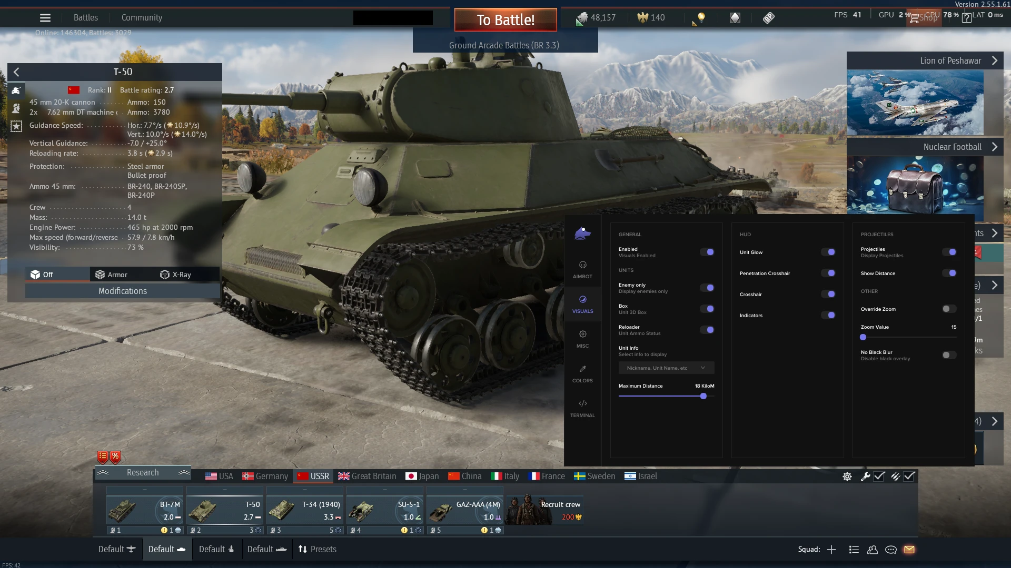Click the wrench repair icon
The width and height of the screenshot is (1011, 568).
[865, 476]
